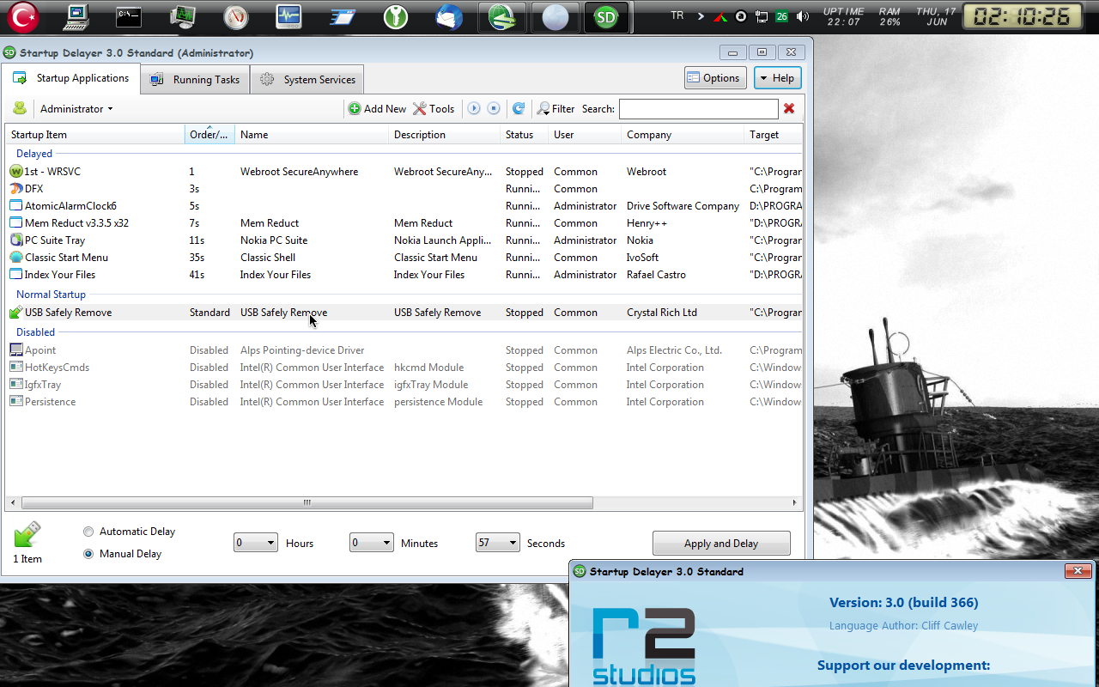Image resolution: width=1099 pixels, height=687 pixels.
Task: Click the TR language indicator in tray
Action: pos(677,15)
